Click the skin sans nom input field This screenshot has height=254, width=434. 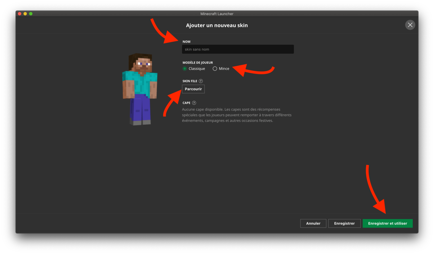point(238,49)
